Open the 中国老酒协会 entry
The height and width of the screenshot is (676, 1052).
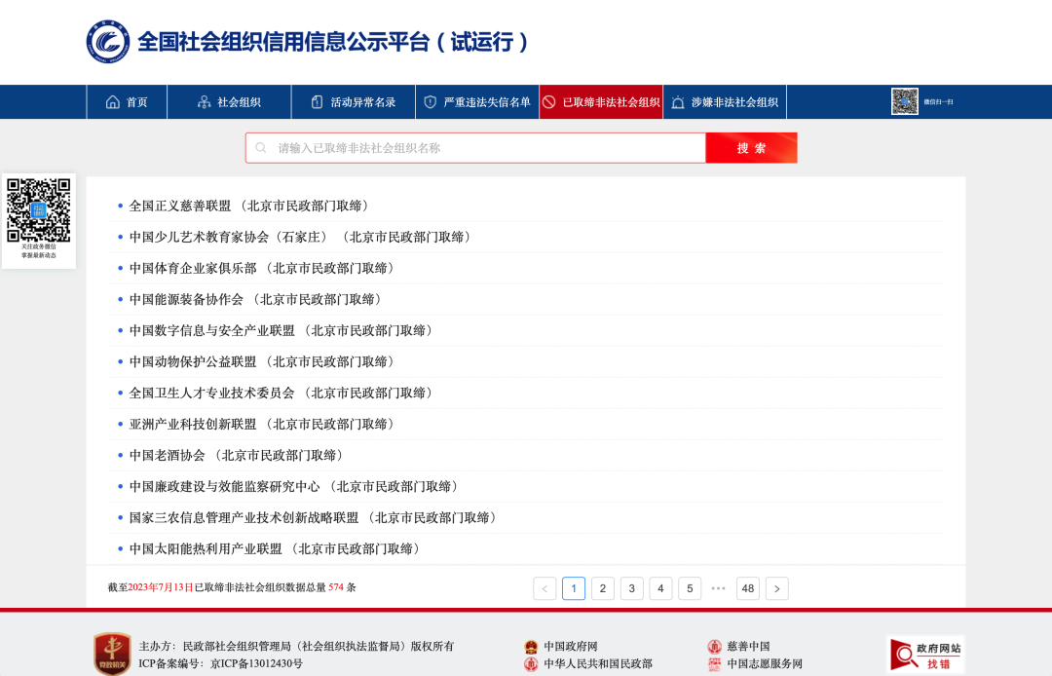pos(164,455)
